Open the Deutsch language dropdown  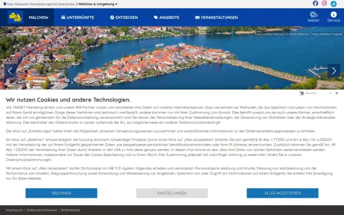point(318,93)
